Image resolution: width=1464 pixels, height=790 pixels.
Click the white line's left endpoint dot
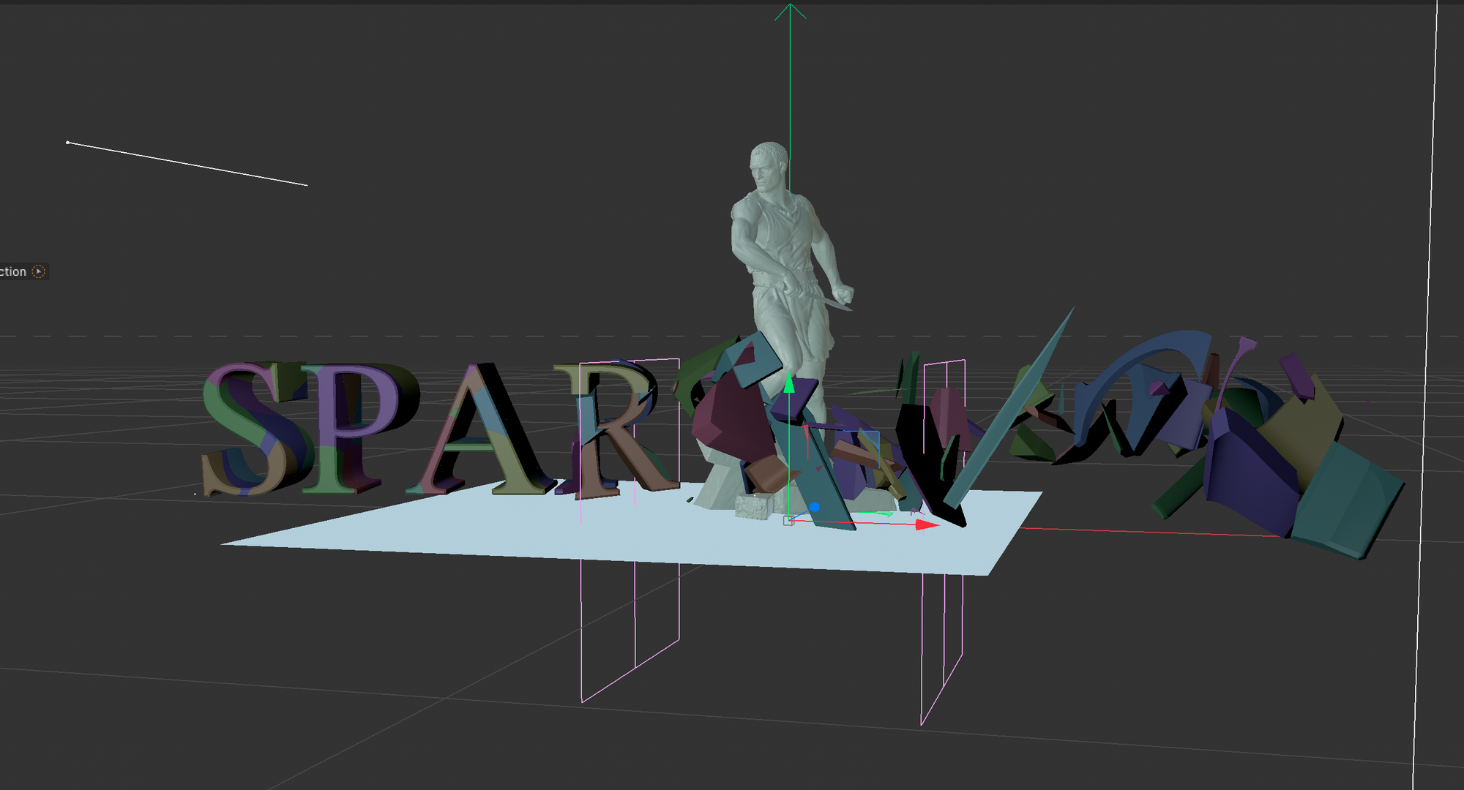point(67,143)
